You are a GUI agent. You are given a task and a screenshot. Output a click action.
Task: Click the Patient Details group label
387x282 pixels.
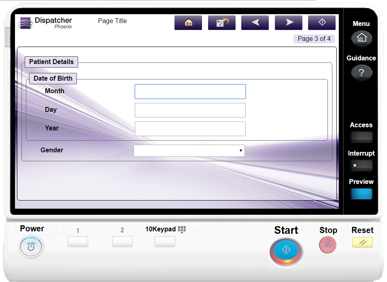51,62
